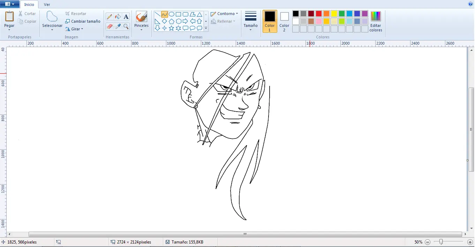Choose the Triangle shape
The height and width of the screenshot is (247, 475).
[x=199, y=14]
